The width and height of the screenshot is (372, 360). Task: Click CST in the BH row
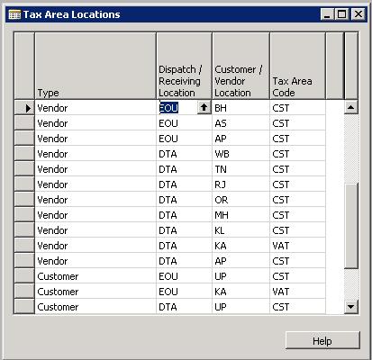(x=297, y=108)
